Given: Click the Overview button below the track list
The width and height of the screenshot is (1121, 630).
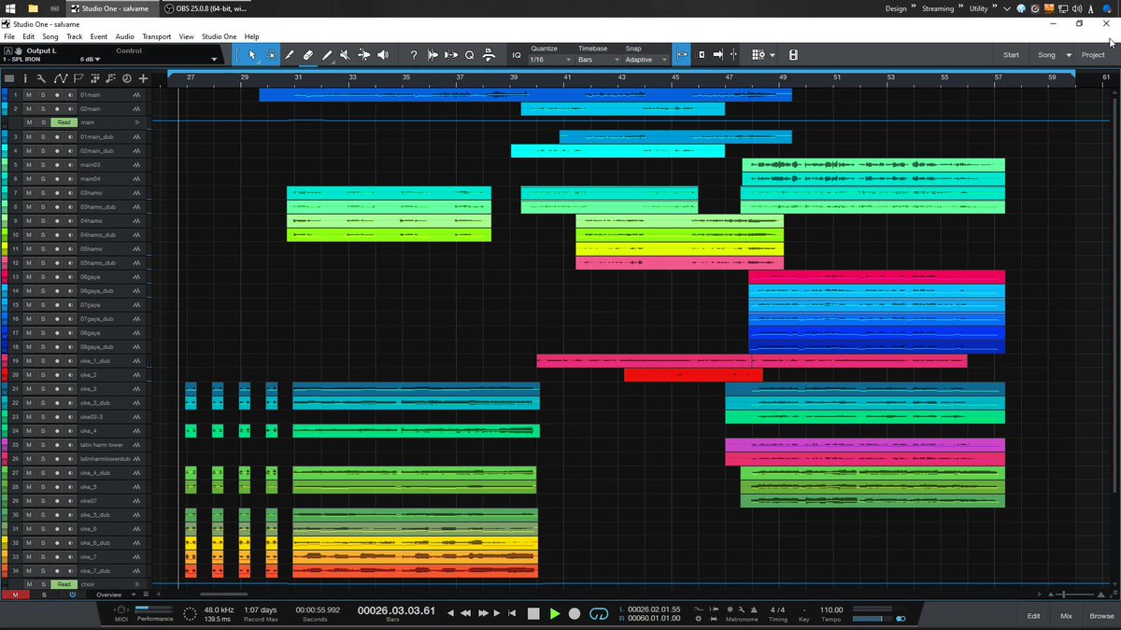Looking at the screenshot, I should tap(108, 595).
